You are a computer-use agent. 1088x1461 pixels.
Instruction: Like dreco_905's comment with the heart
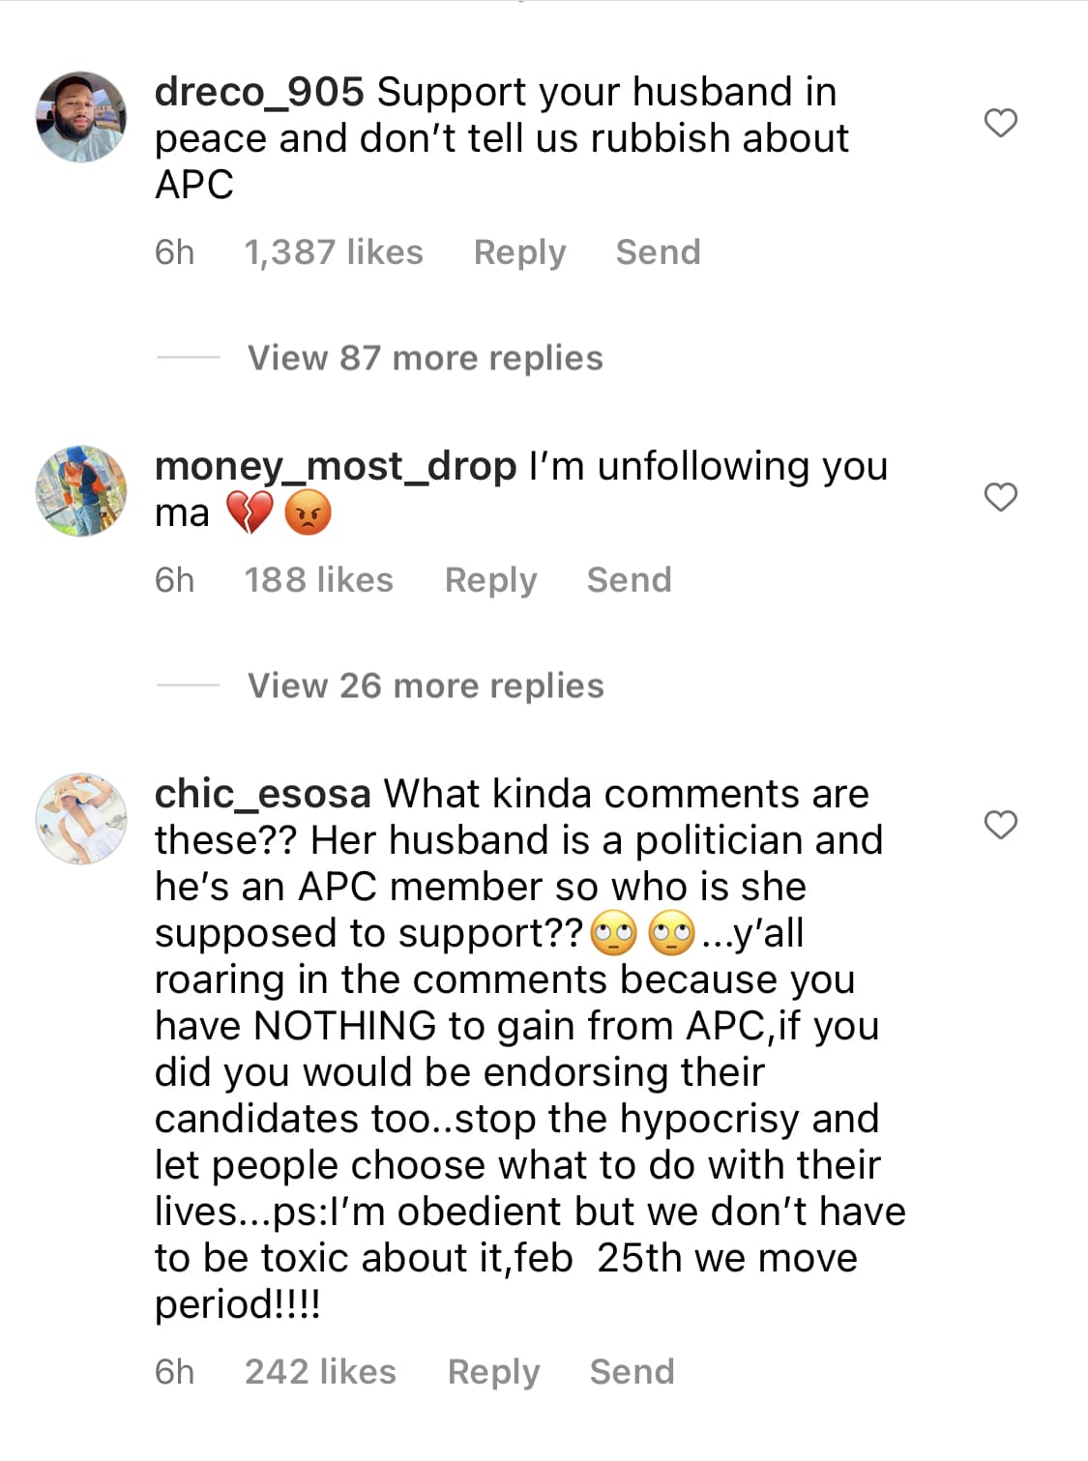point(1000,123)
